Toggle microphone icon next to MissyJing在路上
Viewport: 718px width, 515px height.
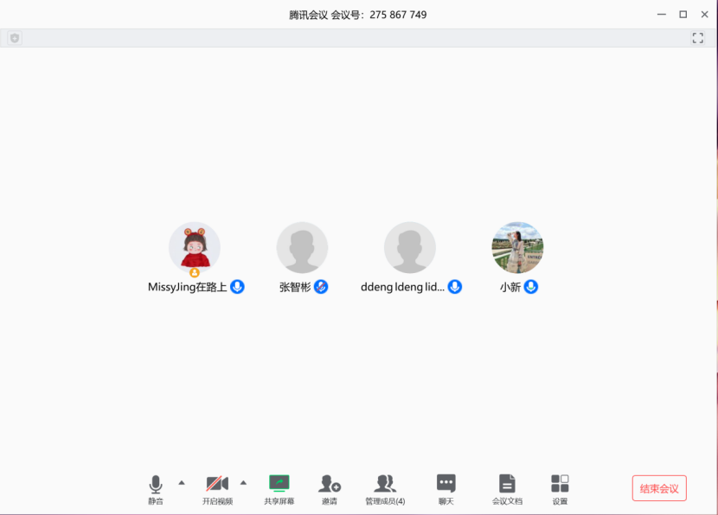237,287
